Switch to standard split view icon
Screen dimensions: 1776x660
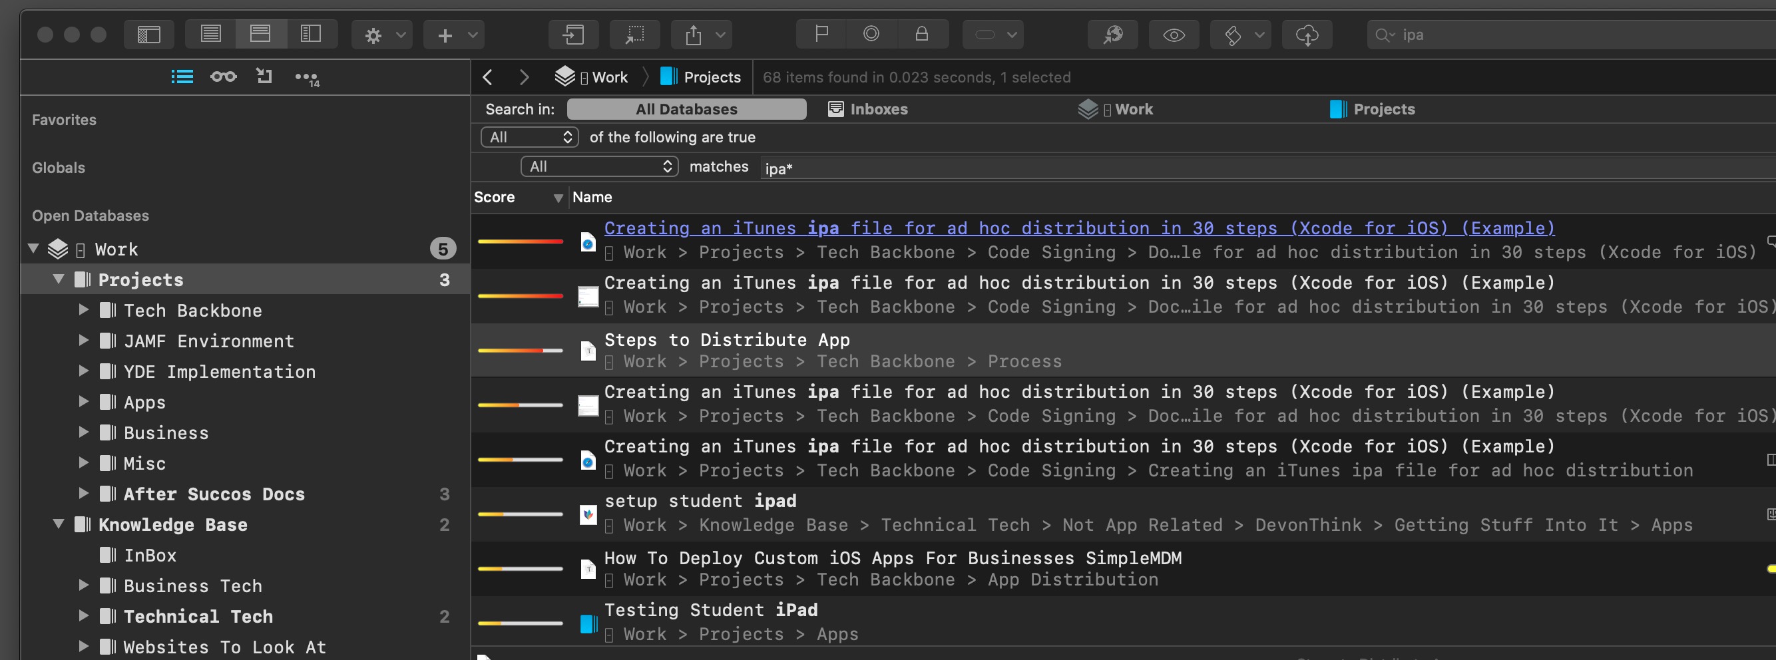click(261, 34)
